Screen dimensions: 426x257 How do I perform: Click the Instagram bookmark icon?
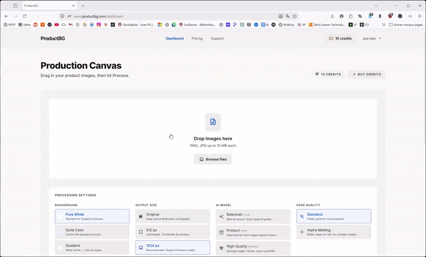pos(99,25)
